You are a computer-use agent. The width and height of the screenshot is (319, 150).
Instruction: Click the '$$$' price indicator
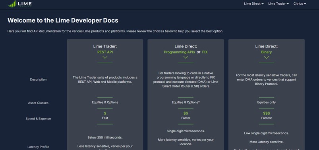pyautogui.click(x=266, y=113)
